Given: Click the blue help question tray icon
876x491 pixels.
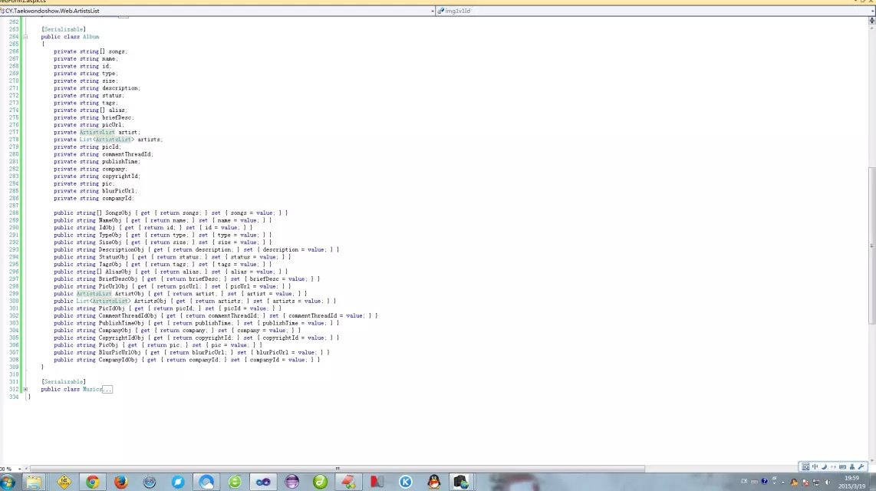Looking at the screenshot, I should coord(764,482).
